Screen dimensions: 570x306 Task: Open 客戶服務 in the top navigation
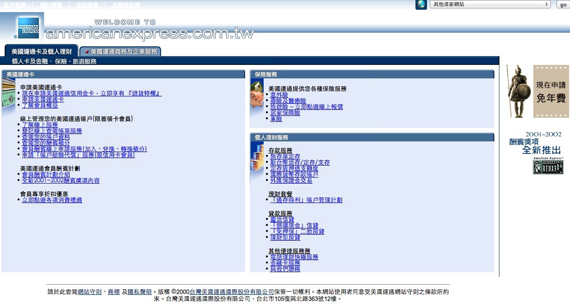15,5
